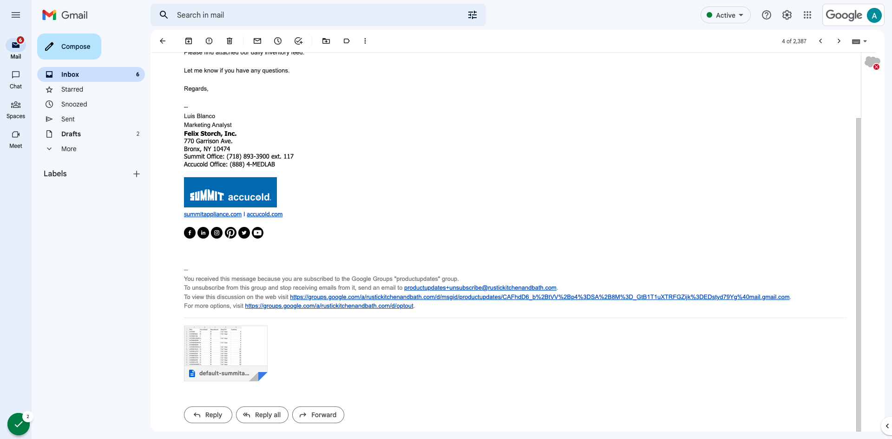892x439 pixels.
Task: Click the Reply all button
Action: click(x=262, y=415)
